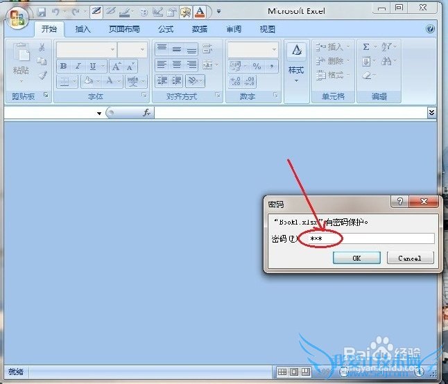
Task: Click Percent Style icon
Action: [x=257, y=67]
